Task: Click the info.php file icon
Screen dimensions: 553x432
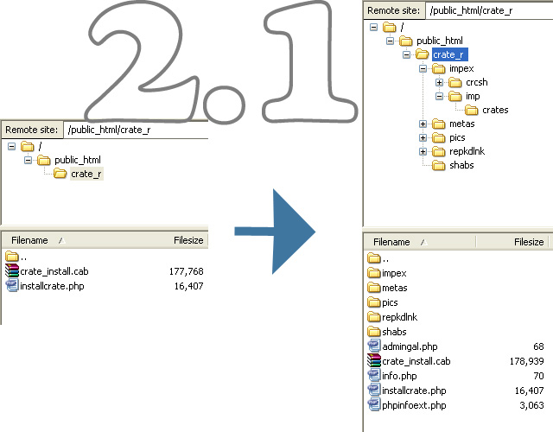Action: coord(374,376)
